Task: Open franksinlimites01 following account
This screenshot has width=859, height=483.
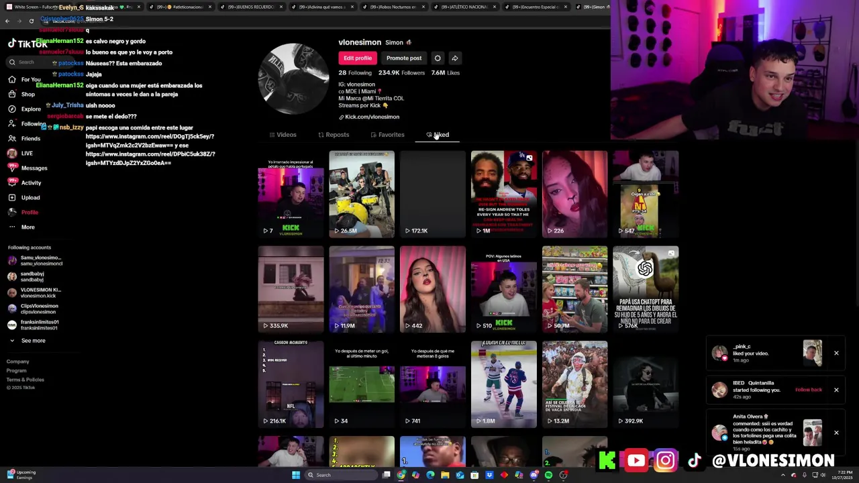Action: click(x=34, y=325)
